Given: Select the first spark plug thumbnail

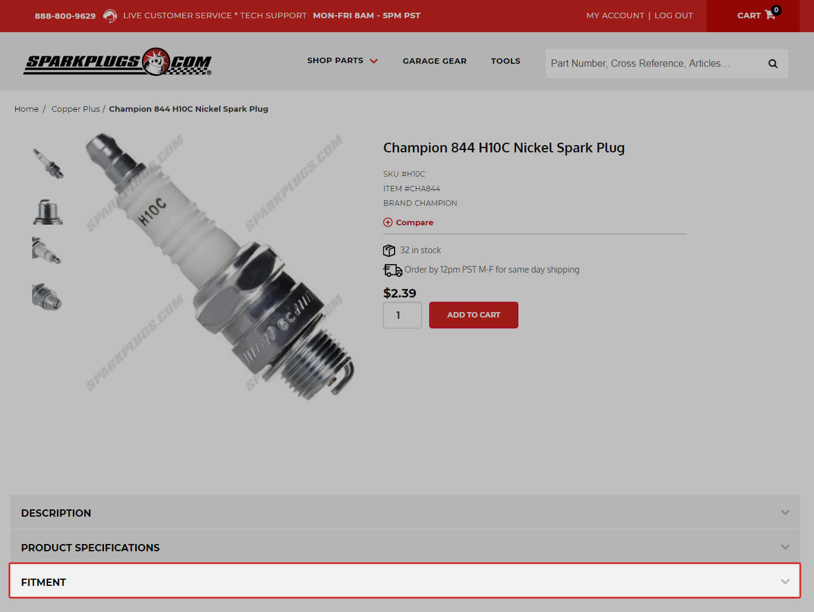Looking at the screenshot, I should pos(47,163).
